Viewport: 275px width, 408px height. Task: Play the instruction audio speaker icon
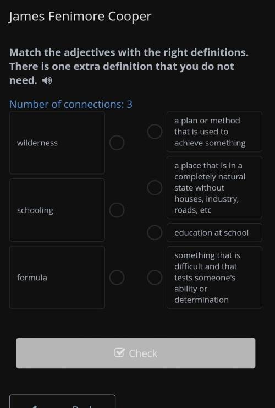pos(47,80)
